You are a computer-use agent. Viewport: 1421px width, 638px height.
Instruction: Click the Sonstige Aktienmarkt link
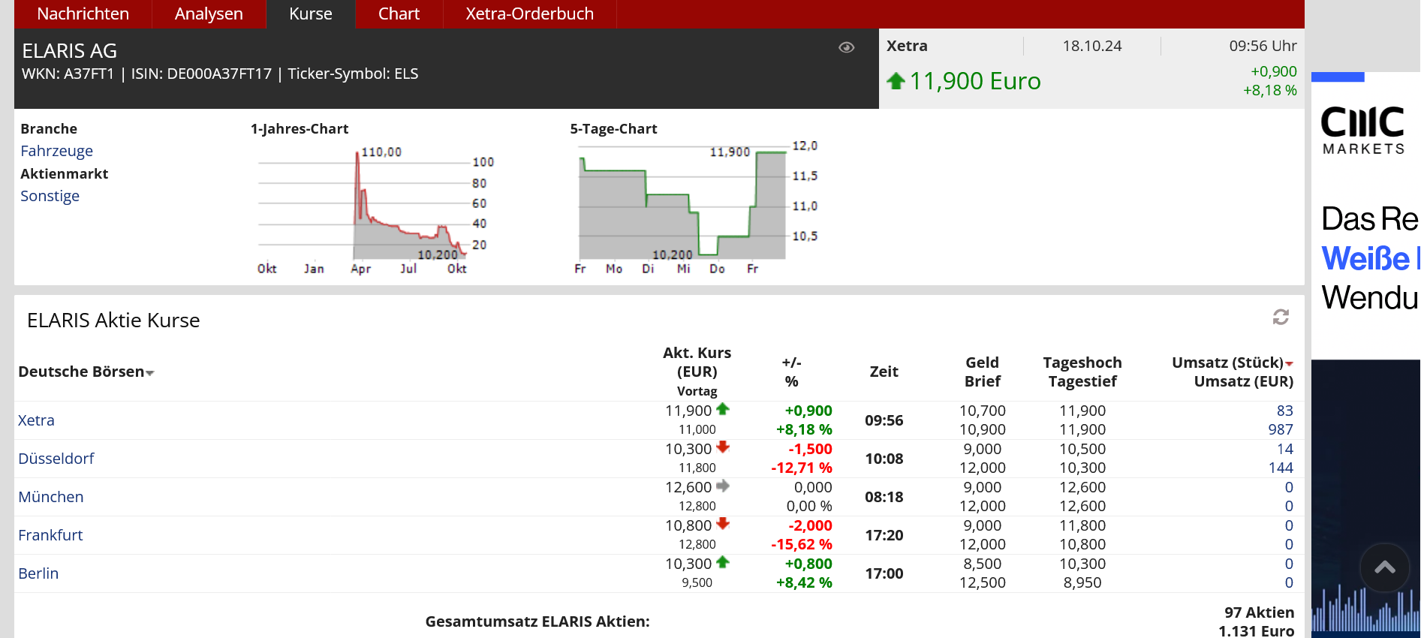point(50,196)
